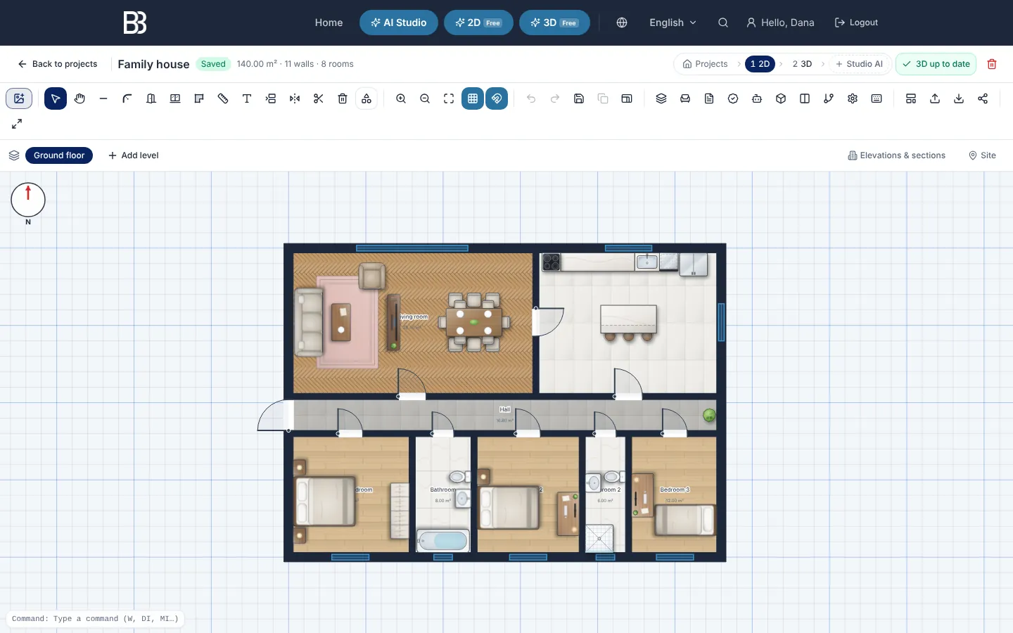Viewport: 1013px width, 633px height.
Task: Activate the hand pan tool
Action: coord(79,98)
